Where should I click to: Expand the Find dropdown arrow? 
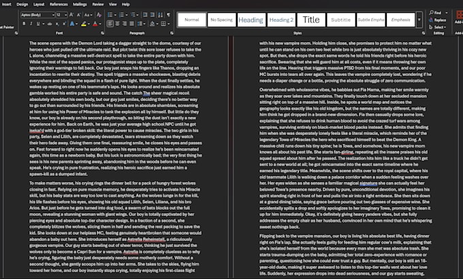pos(446,13)
